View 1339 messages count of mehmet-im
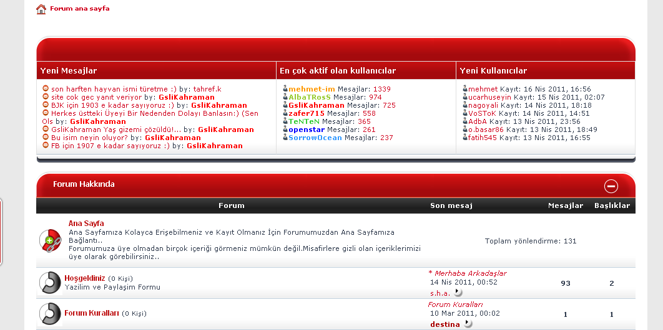The width and height of the screenshot is (663, 330). point(382,89)
